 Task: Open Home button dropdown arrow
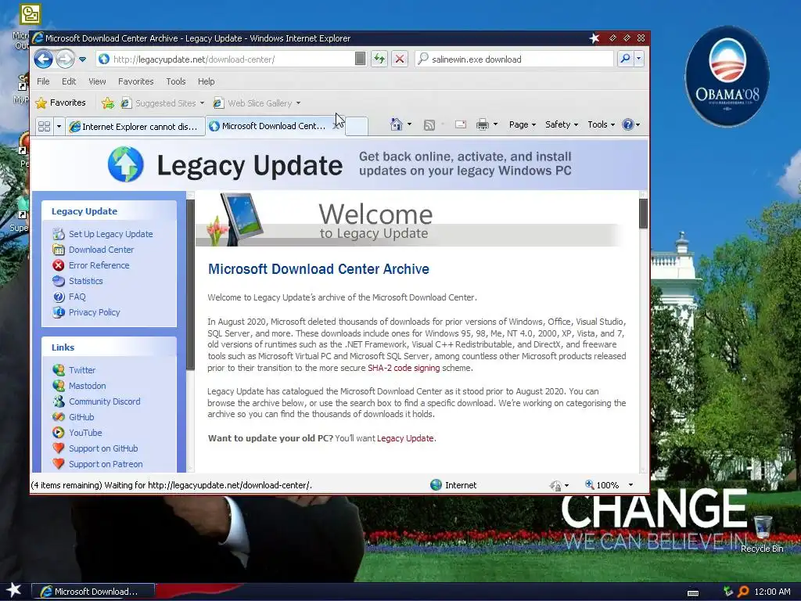409,124
